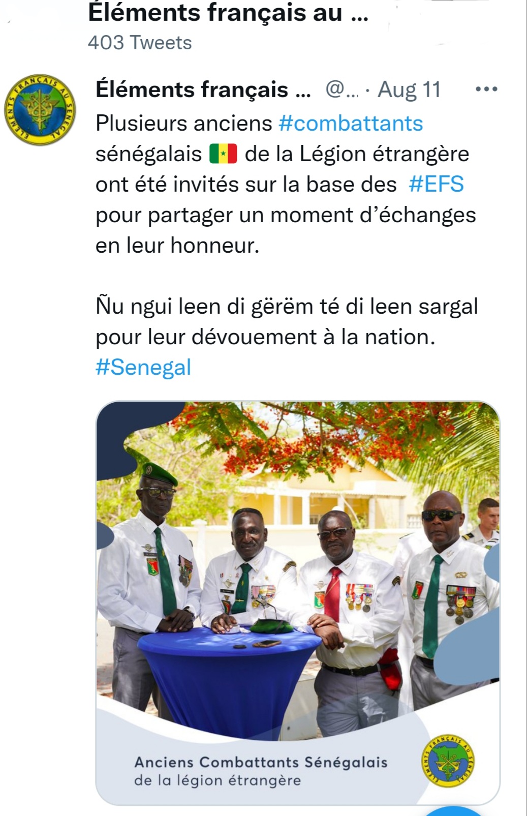The height and width of the screenshot is (816, 527).
Task: Click the Aug 11 tweet timestamp
Action: click(410, 89)
